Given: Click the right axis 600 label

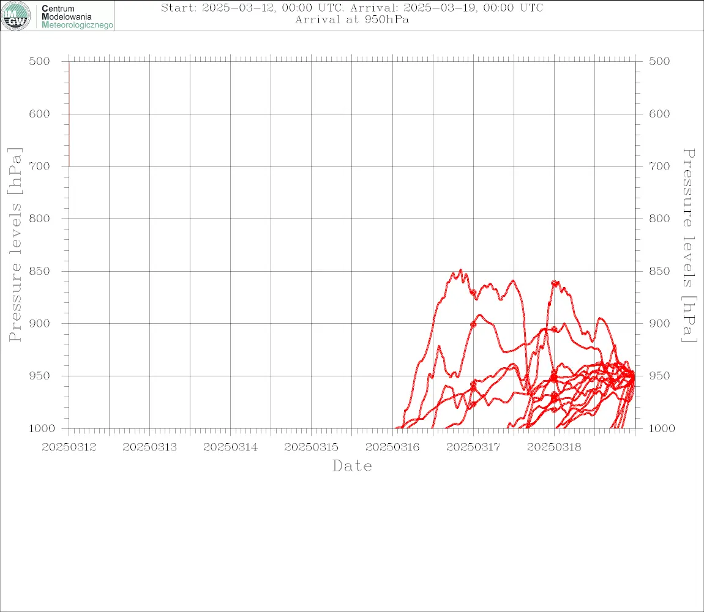Looking at the screenshot, I should click(659, 114).
